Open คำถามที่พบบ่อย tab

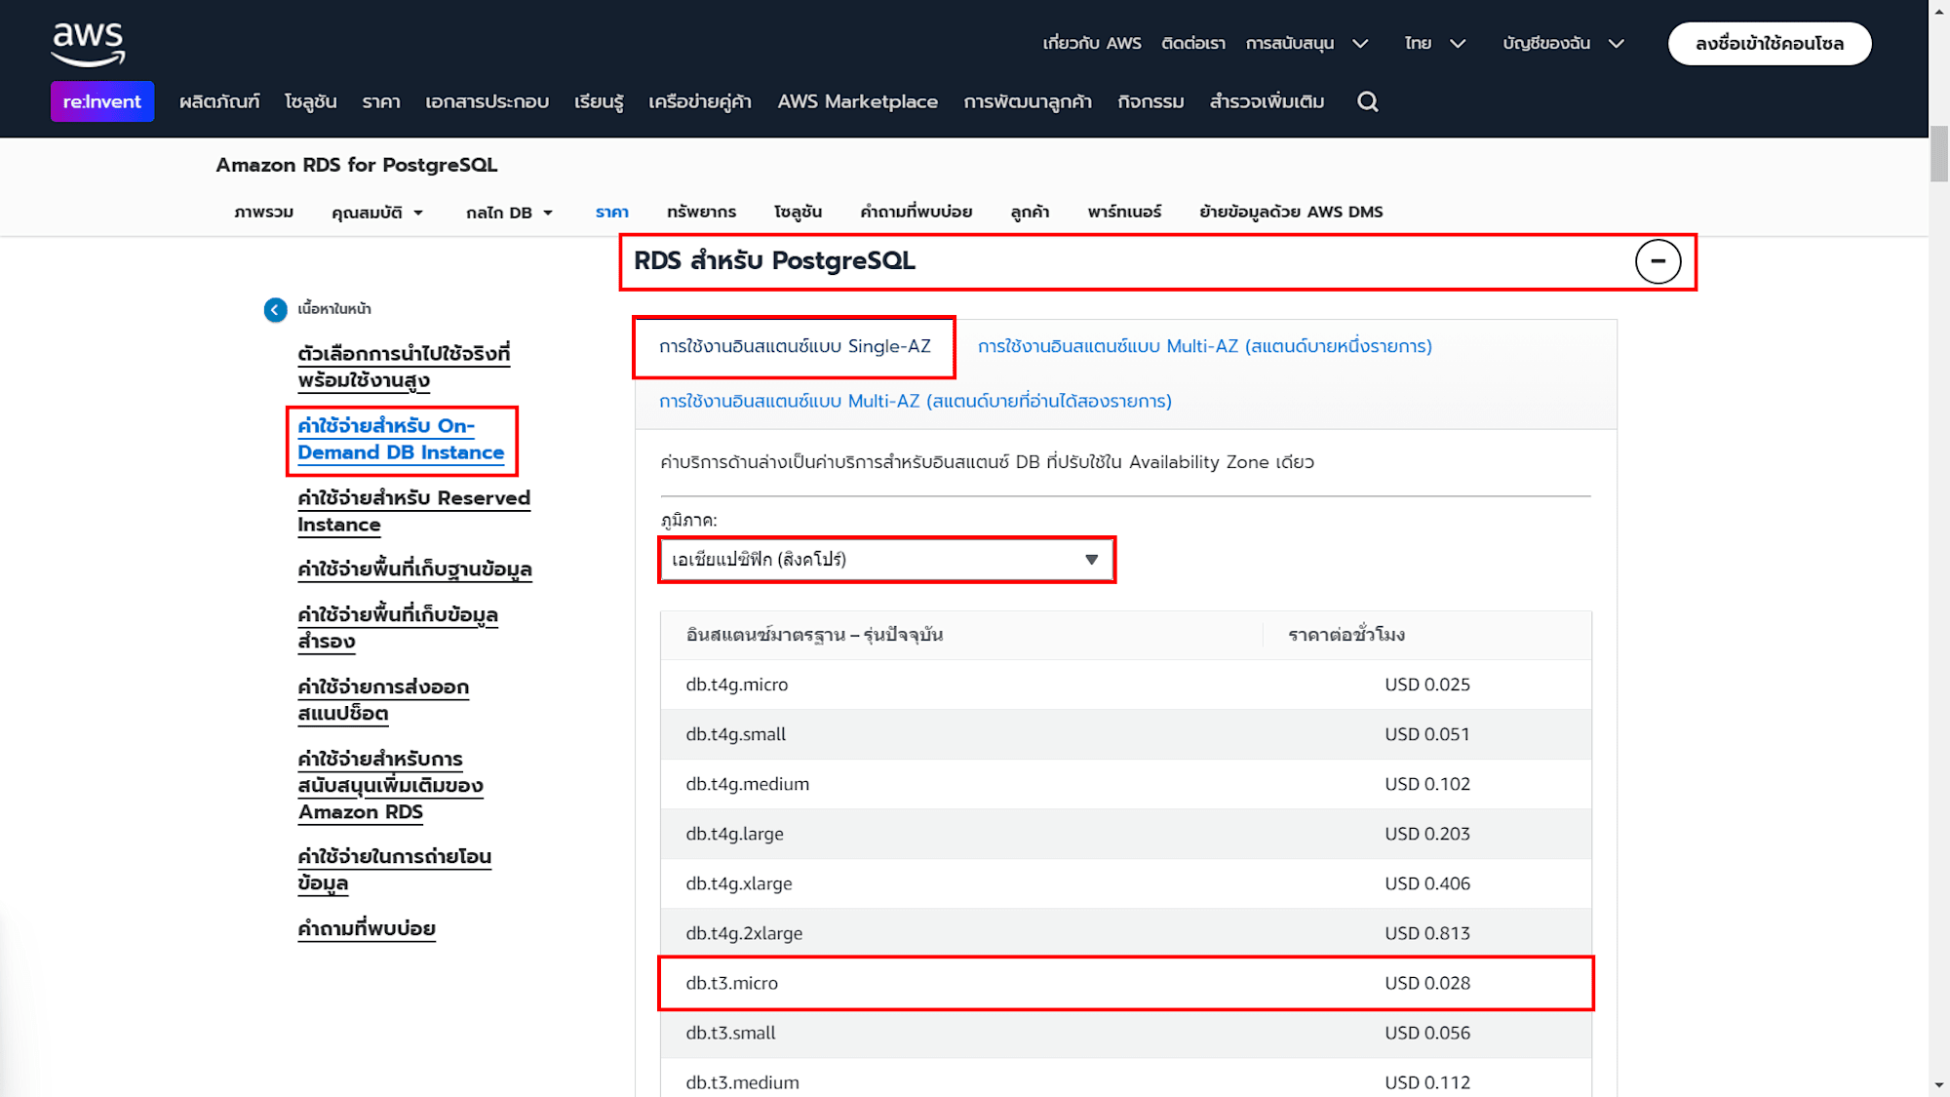click(916, 212)
